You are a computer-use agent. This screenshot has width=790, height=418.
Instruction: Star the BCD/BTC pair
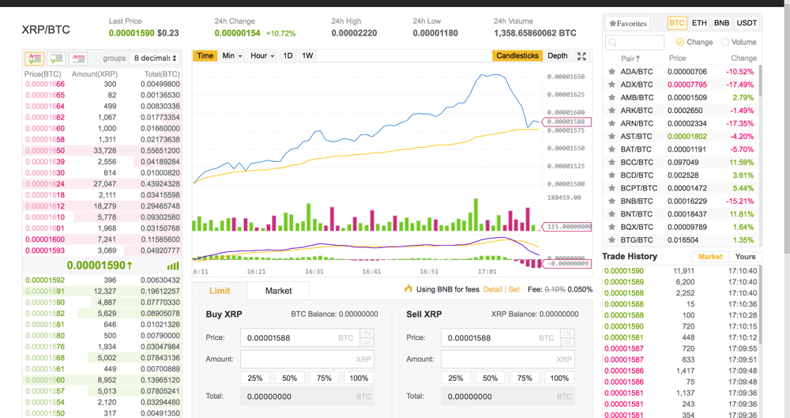tap(611, 175)
